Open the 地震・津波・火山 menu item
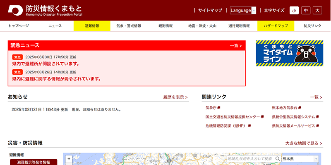 (x=202, y=26)
